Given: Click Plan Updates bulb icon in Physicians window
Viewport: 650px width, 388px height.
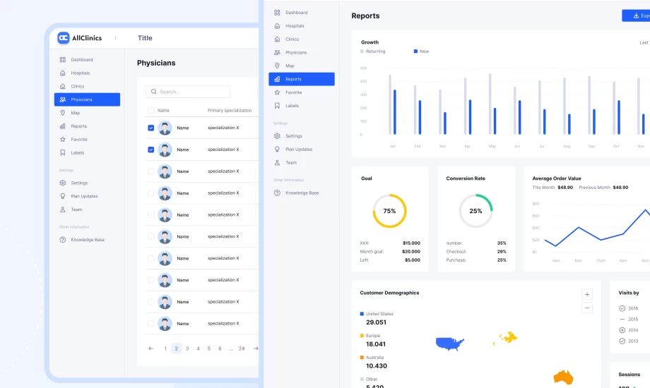Looking at the screenshot, I should 63,196.
